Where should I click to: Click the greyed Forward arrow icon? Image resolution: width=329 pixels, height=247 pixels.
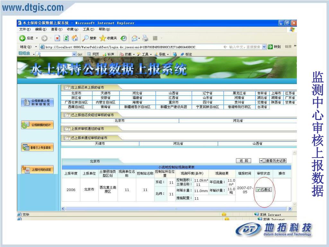pos(44,38)
